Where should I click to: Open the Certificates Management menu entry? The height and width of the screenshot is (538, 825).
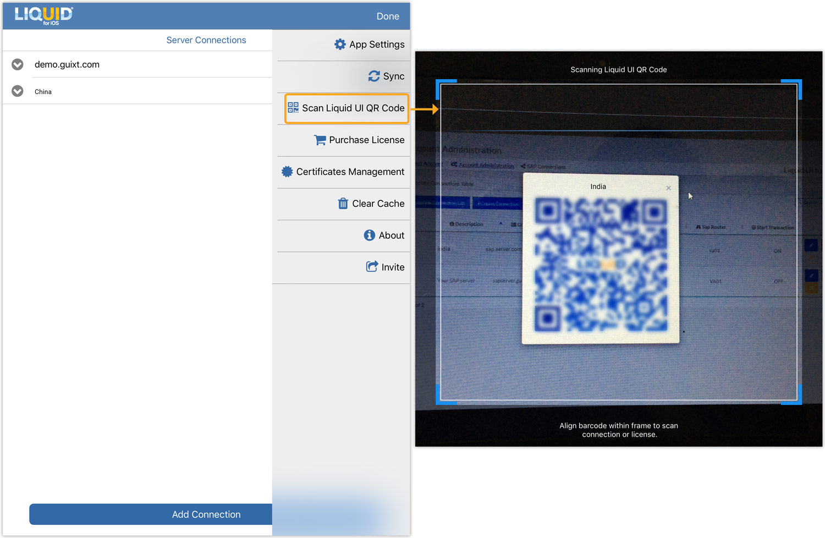[350, 172]
